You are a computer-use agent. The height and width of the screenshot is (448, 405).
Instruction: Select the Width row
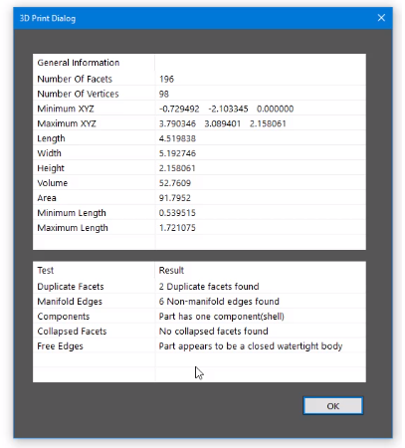(x=199, y=153)
